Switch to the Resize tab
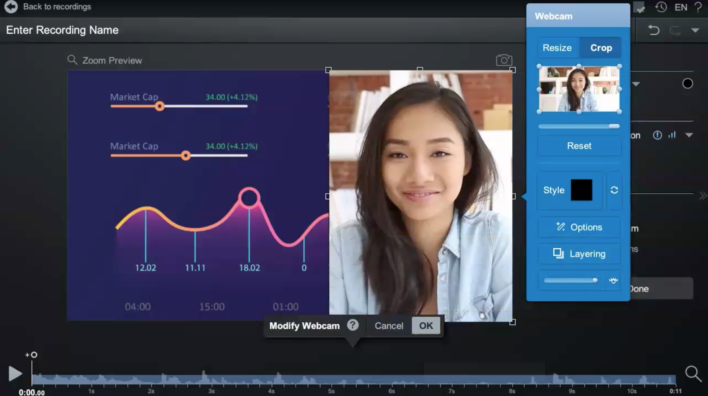This screenshot has height=396, width=708. click(557, 48)
